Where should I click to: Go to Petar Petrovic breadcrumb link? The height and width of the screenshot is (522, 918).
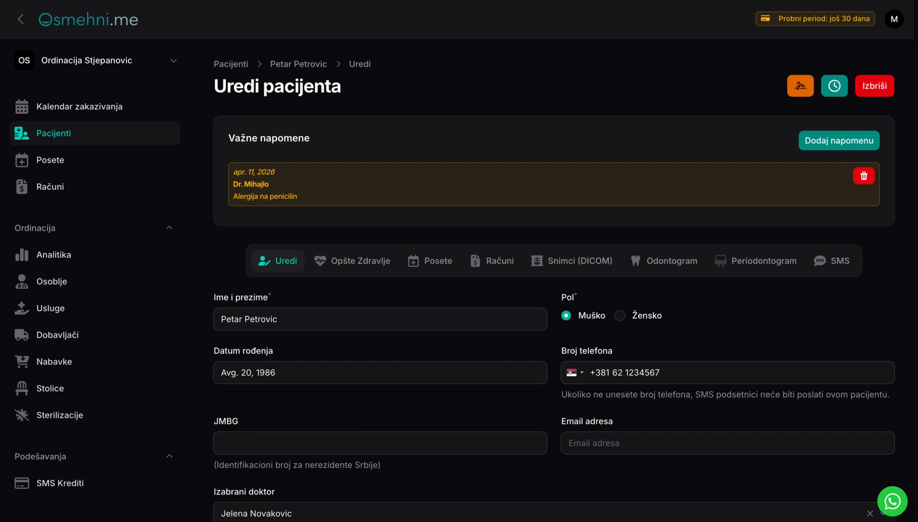tap(298, 64)
